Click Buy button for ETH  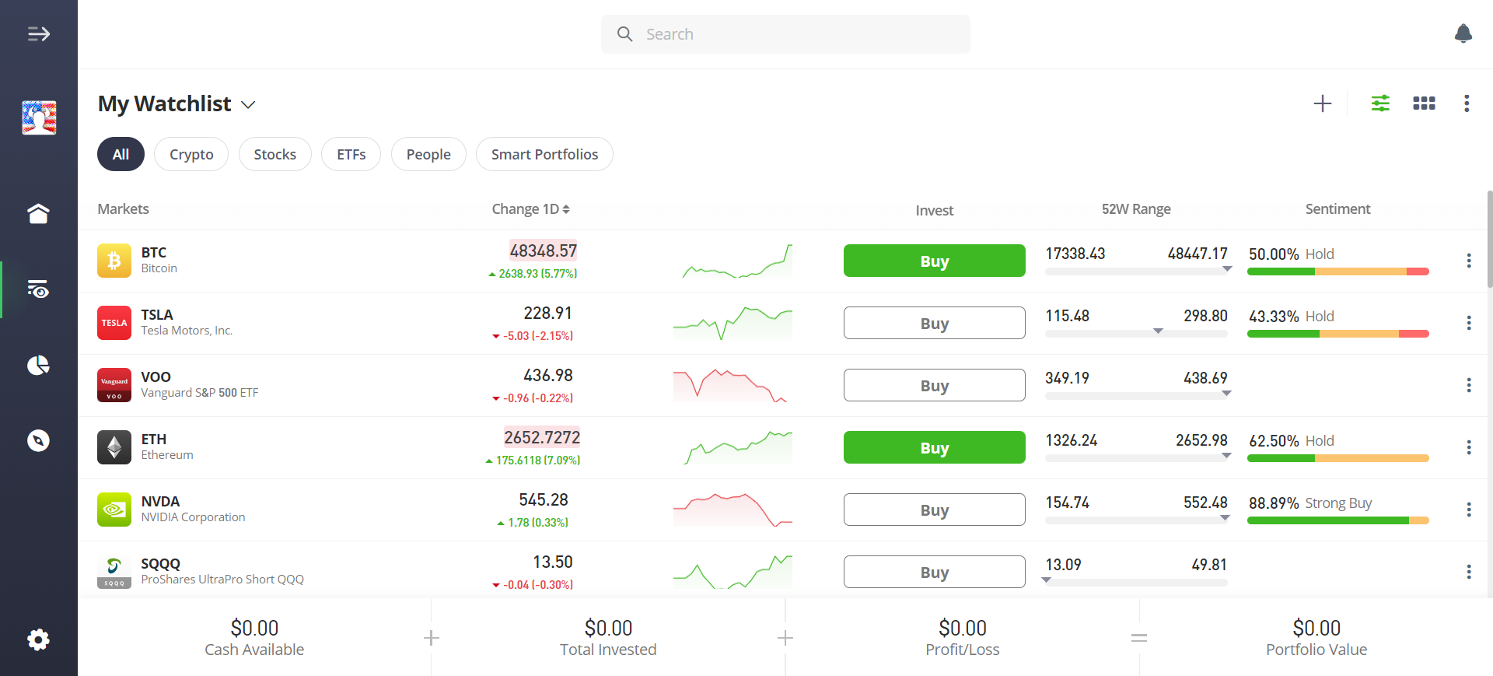pyautogui.click(x=934, y=447)
